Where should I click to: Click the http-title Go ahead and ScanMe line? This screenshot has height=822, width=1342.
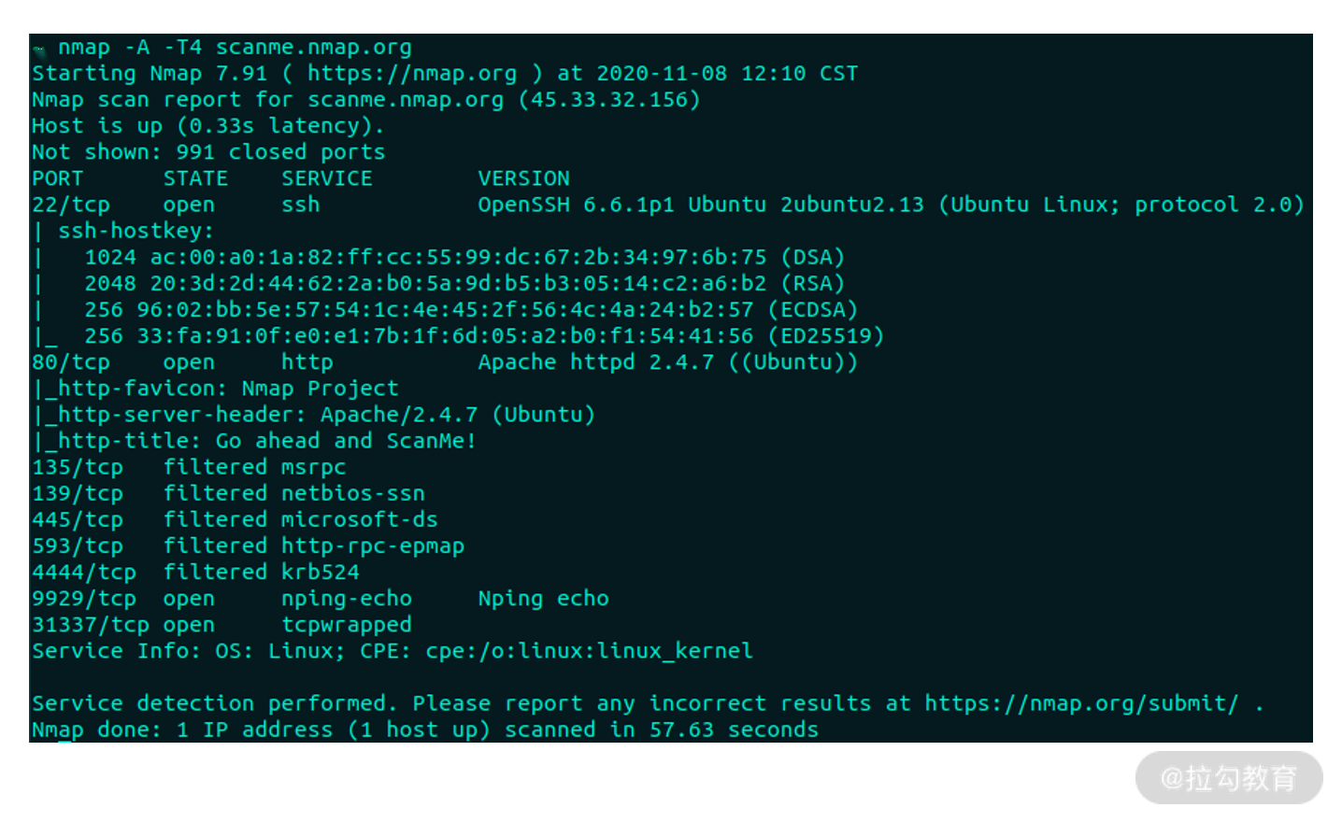(x=254, y=441)
